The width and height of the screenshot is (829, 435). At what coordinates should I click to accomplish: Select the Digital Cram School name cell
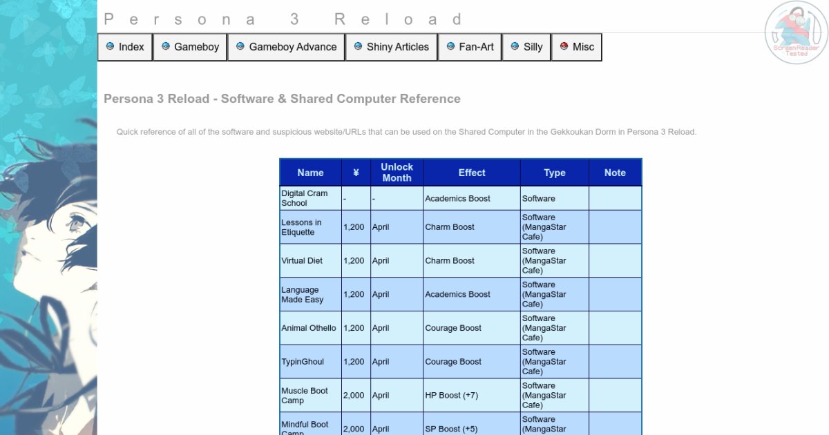click(x=310, y=198)
